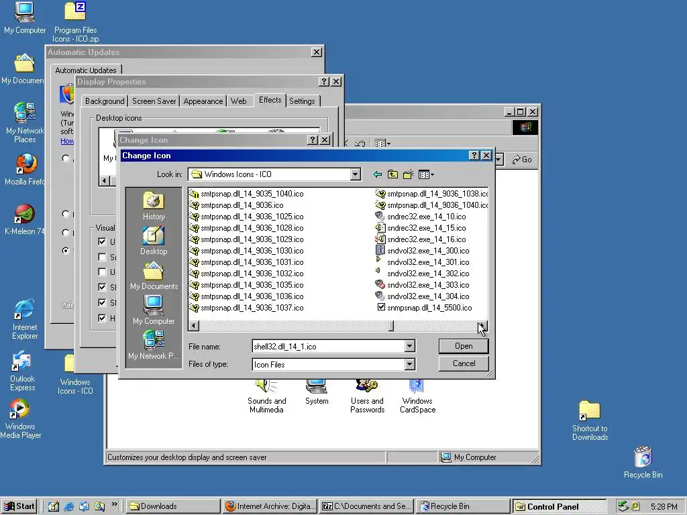Image resolution: width=687 pixels, height=515 pixels.
Task: Open Internet Explorer desktop shortcut
Action: 25,319
